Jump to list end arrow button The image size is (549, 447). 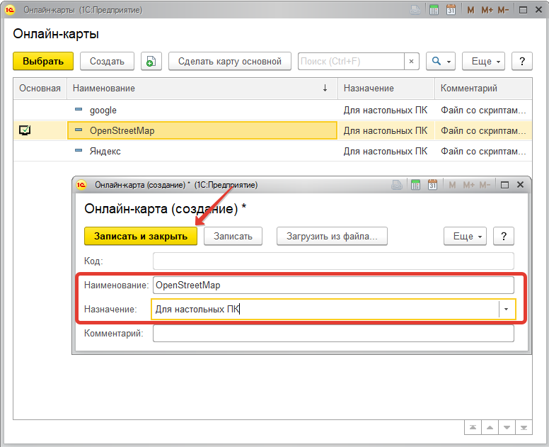coord(524,427)
